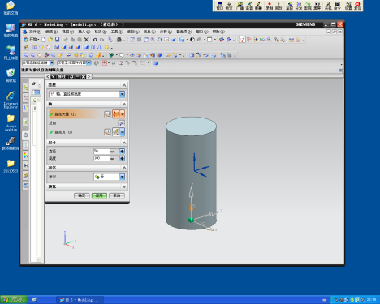
Task: Expand the 预览 preview section
Action: pos(124,186)
